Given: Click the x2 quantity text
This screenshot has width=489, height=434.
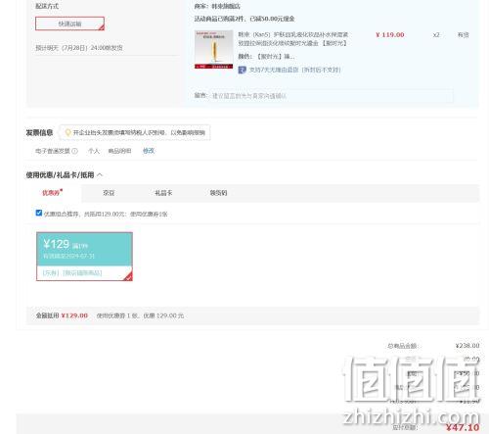Looking at the screenshot, I should pyautogui.click(x=436, y=35).
